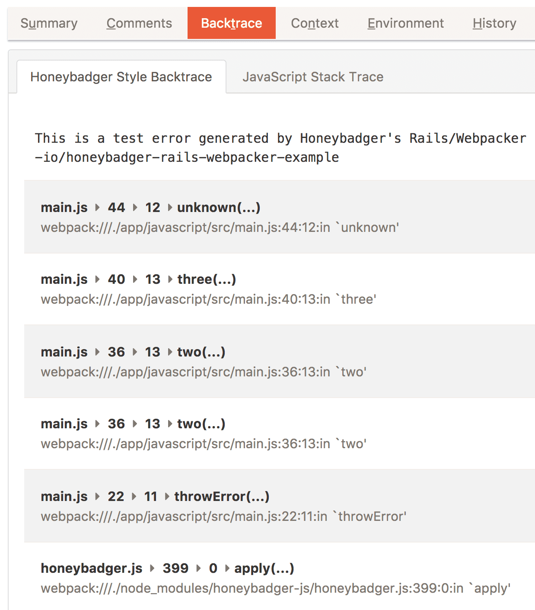
Task: Expand the apply(...) honeybadger.js frame
Action: click(264, 568)
